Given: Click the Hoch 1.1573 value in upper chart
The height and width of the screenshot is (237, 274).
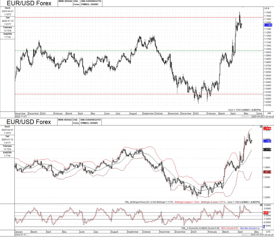Looking at the screenshot, I should pos(8,14).
